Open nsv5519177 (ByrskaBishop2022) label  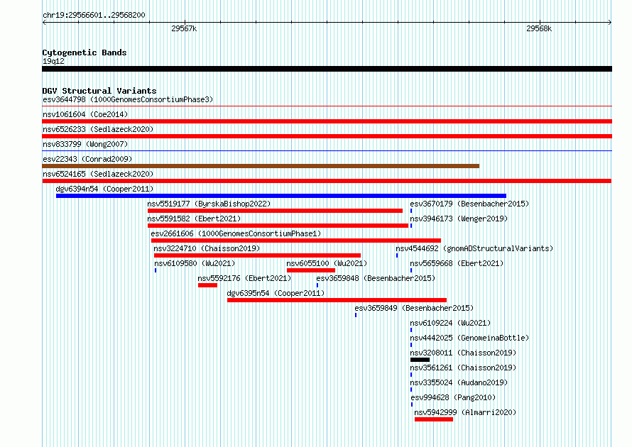pyautogui.click(x=209, y=204)
